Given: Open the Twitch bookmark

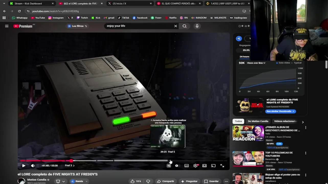Looking at the screenshot, I should pyautogui.click(x=82, y=18).
